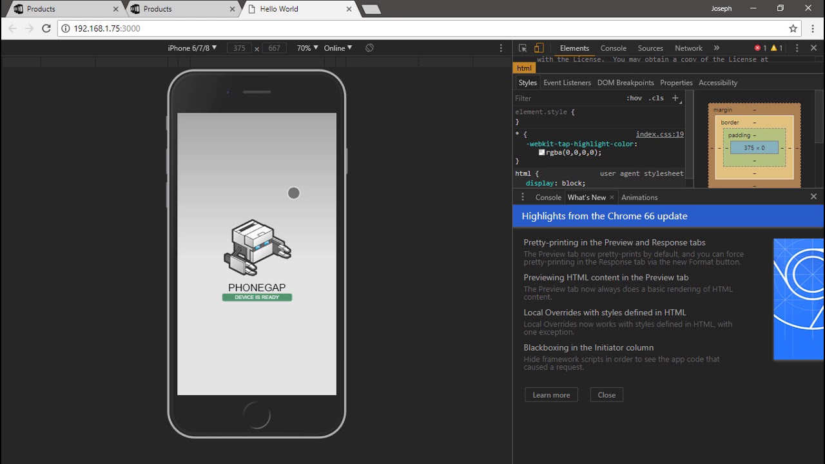Open the iPhone 6/7/8 device dropdown
This screenshot has height=464, width=825.
coord(192,48)
